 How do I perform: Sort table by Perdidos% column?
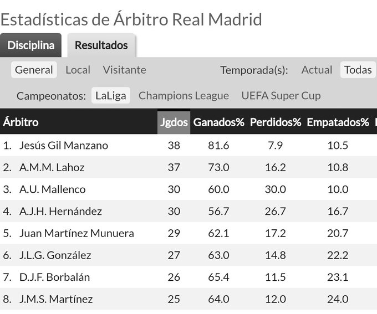tap(276, 122)
